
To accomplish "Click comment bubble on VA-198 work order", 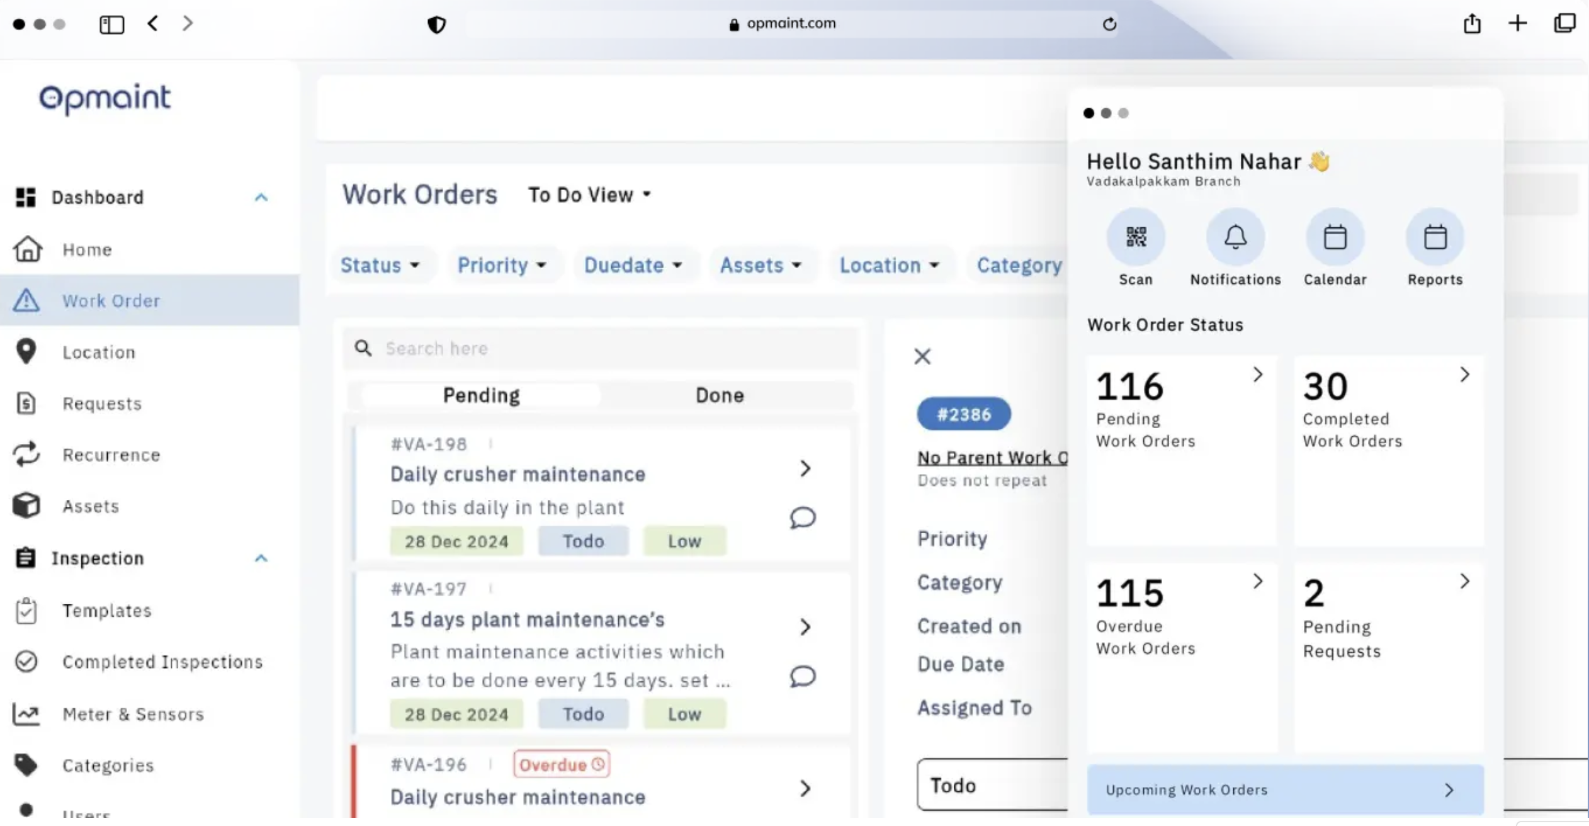I will click(803, 518).
